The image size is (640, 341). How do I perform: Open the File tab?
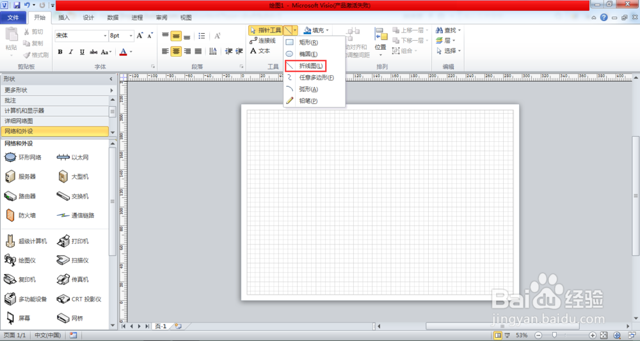click(x=13, y=17)
